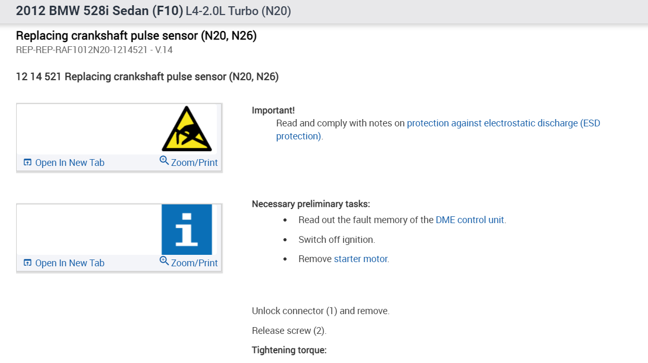This screenshot has height=363, width=648.
Task: Click the magnifier icon below the blue info image
Action: [x=164, y=262]
